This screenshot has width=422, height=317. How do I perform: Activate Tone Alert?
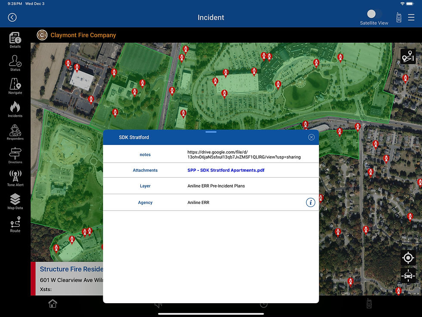coord(15,178)
